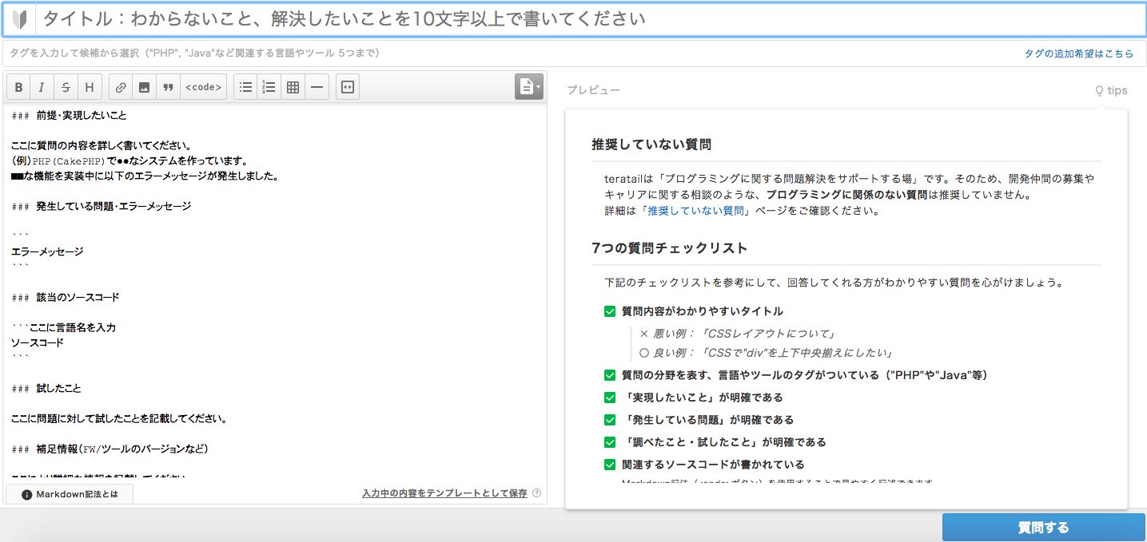Insert a heading with the H button
The height and width of the screenshot is (542, 1147).
90,88
